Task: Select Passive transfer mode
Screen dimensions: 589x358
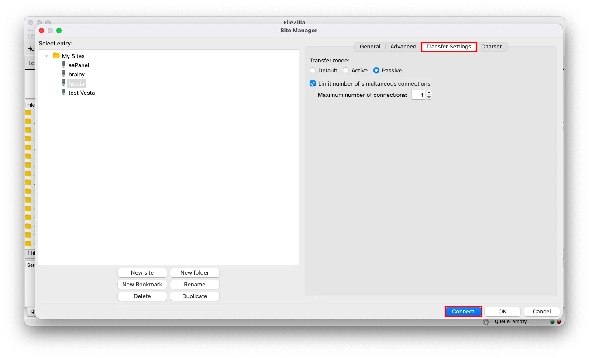Action: pyautogui.click(x=376, y=70)
